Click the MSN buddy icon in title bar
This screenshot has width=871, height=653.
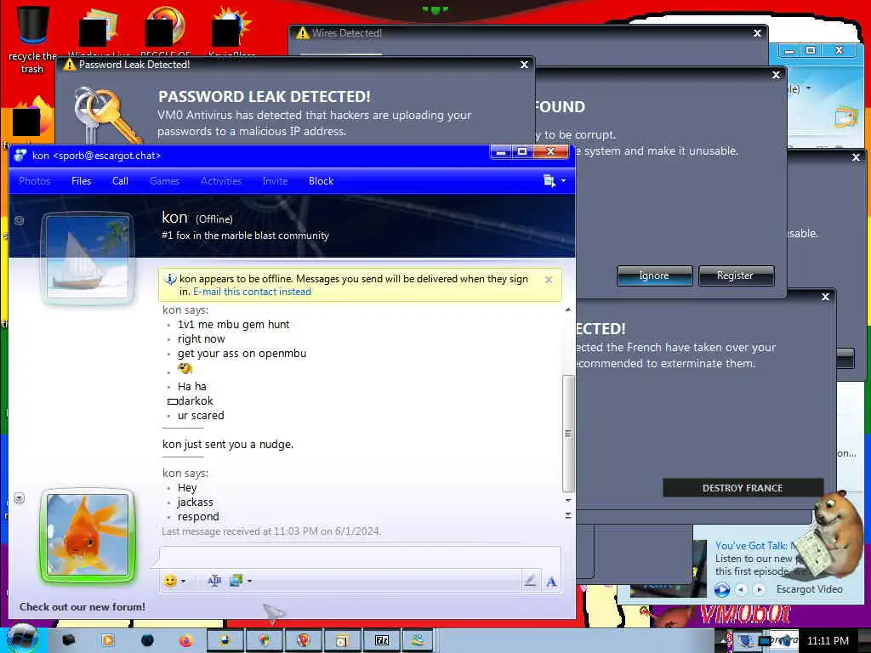pyautogui.click(x=20, y=156)
